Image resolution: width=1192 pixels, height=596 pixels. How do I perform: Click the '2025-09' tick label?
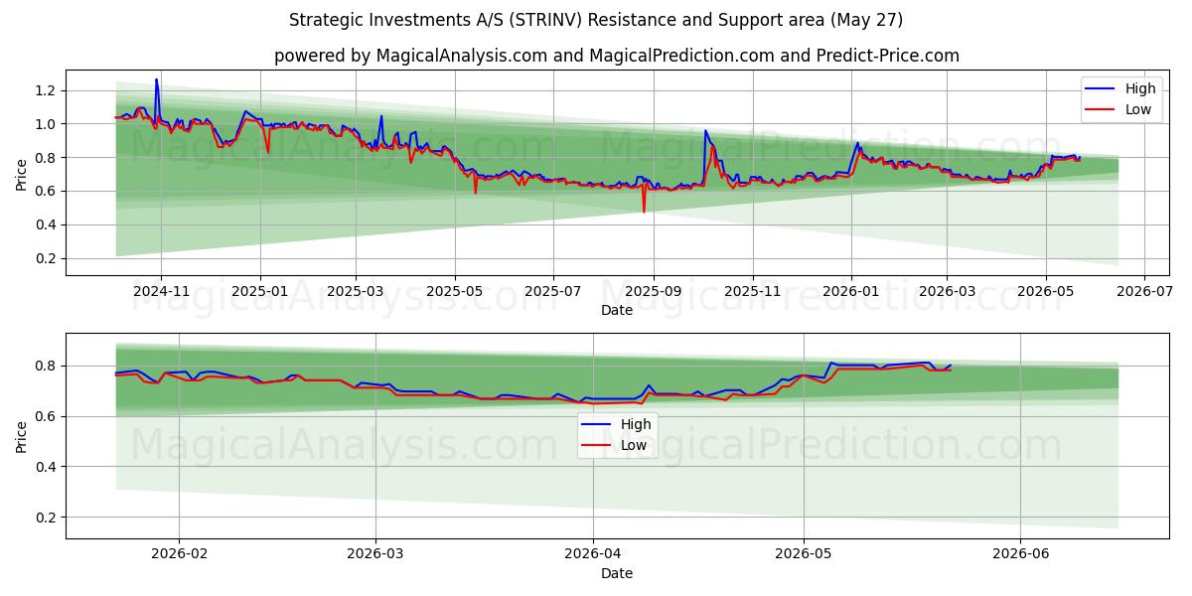pyautogui.click(x=655, y=292)
